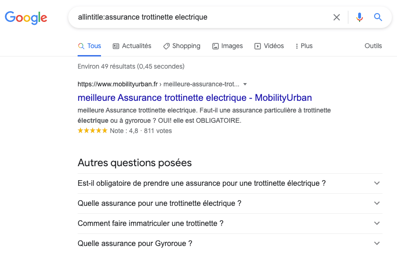
Task: Select the Tous results tab
Action: pos(89,46)
